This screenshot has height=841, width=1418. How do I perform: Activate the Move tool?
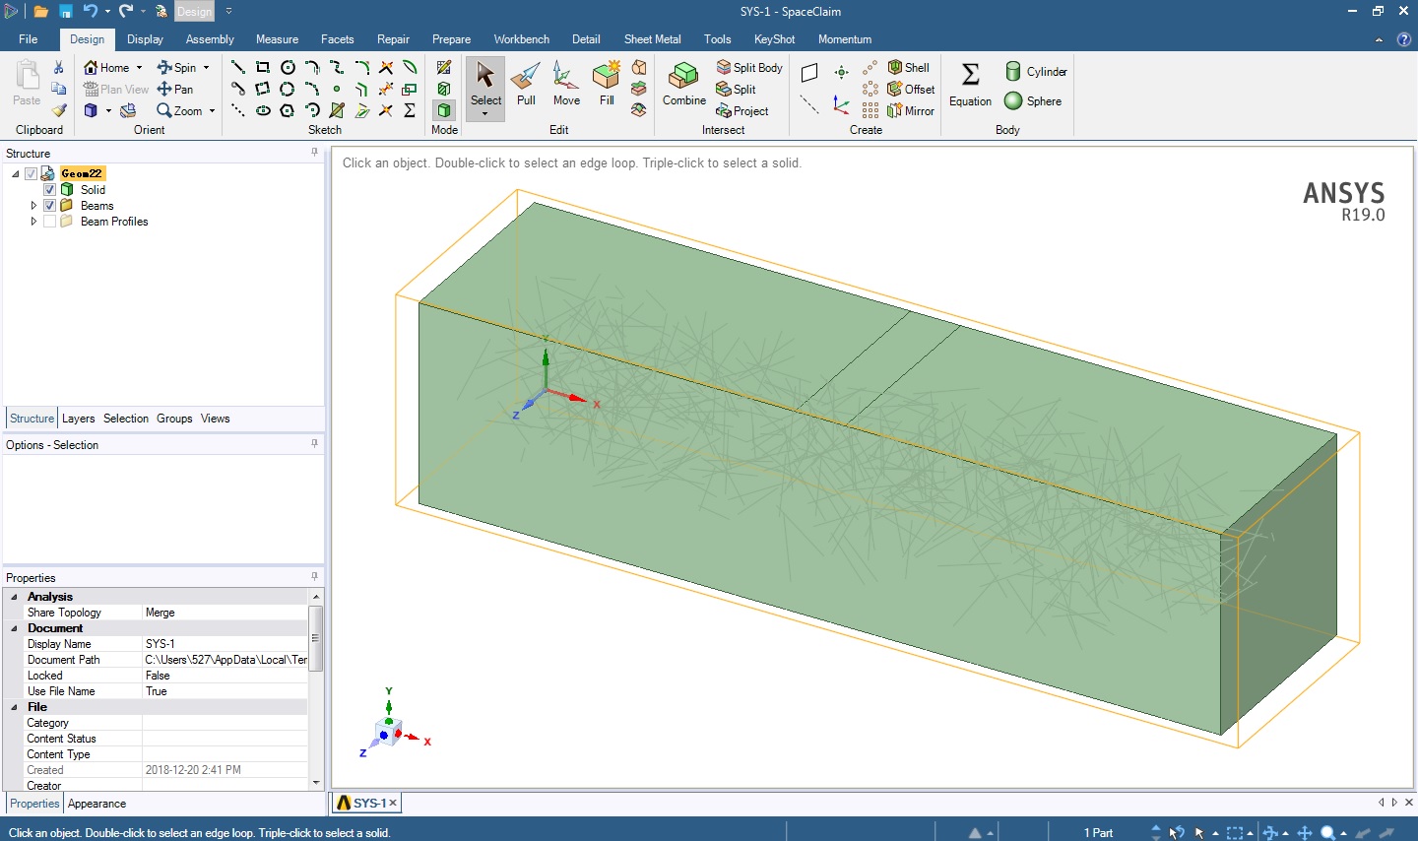pyautogui.click(x=566, y=85)
